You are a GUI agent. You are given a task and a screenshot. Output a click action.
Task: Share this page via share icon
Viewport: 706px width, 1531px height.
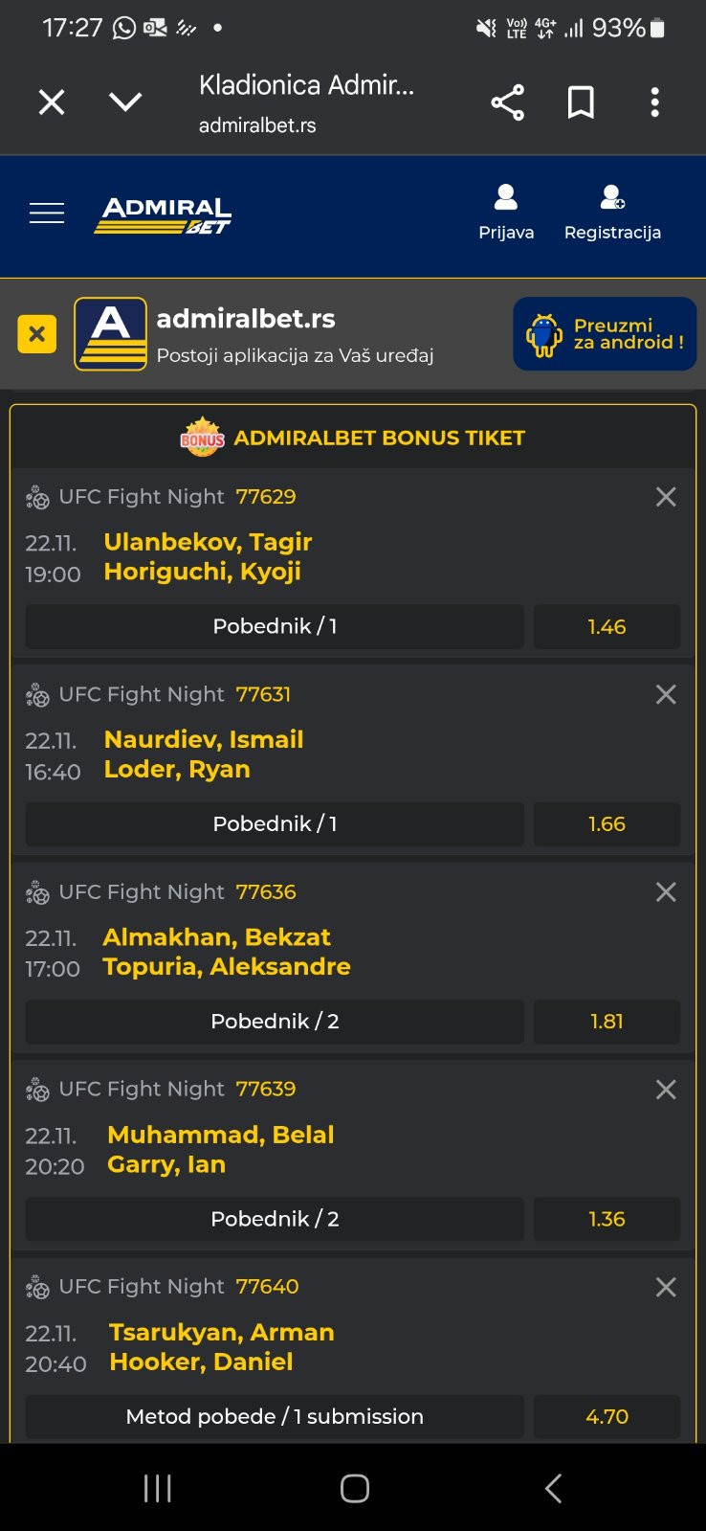(x=507, y=102)
